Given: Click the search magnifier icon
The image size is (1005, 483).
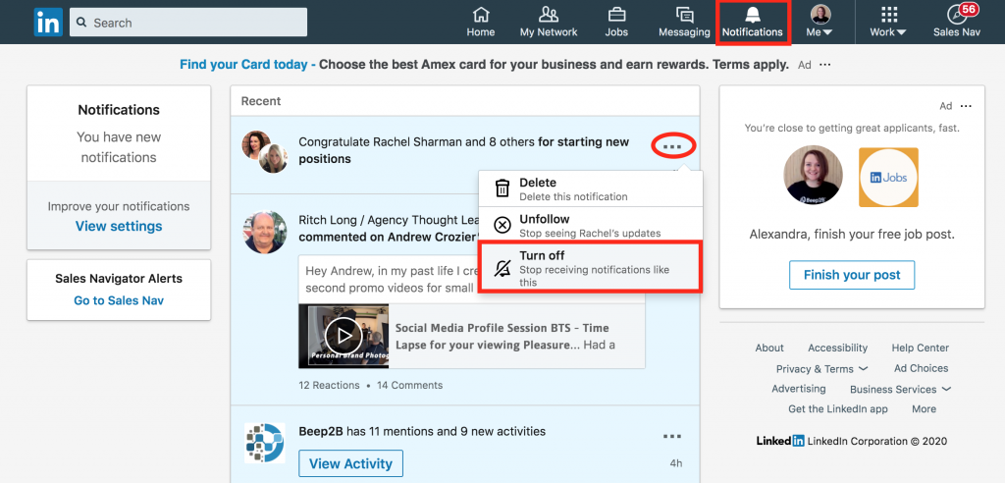Looking at the screenshot, I should click(x=81, y=23).
